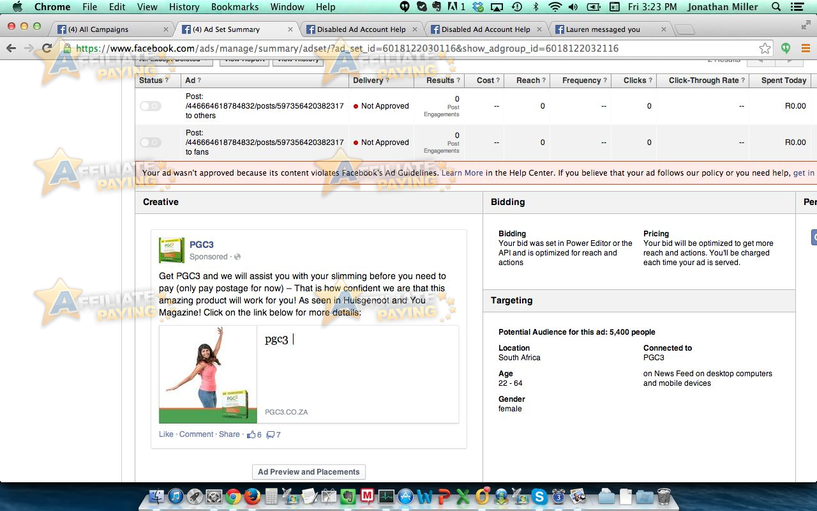Click the browser back arrow
Image resolution: width=817 pixels, height=511 pixels.
coord(11,49)
